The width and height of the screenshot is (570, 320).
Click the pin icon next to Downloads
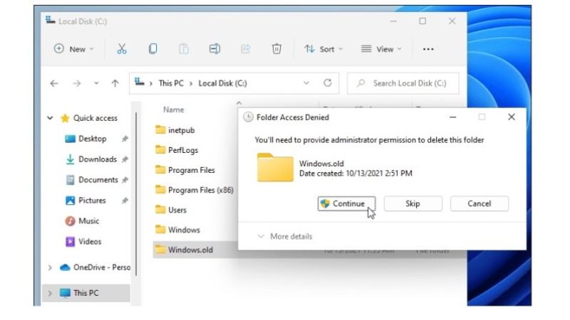125,159
